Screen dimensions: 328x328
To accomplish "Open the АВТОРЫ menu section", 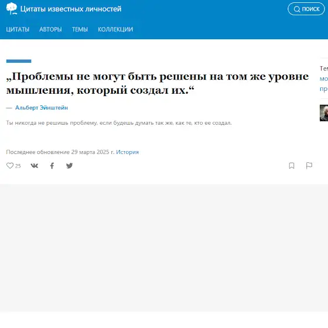I will coord(50,29).
